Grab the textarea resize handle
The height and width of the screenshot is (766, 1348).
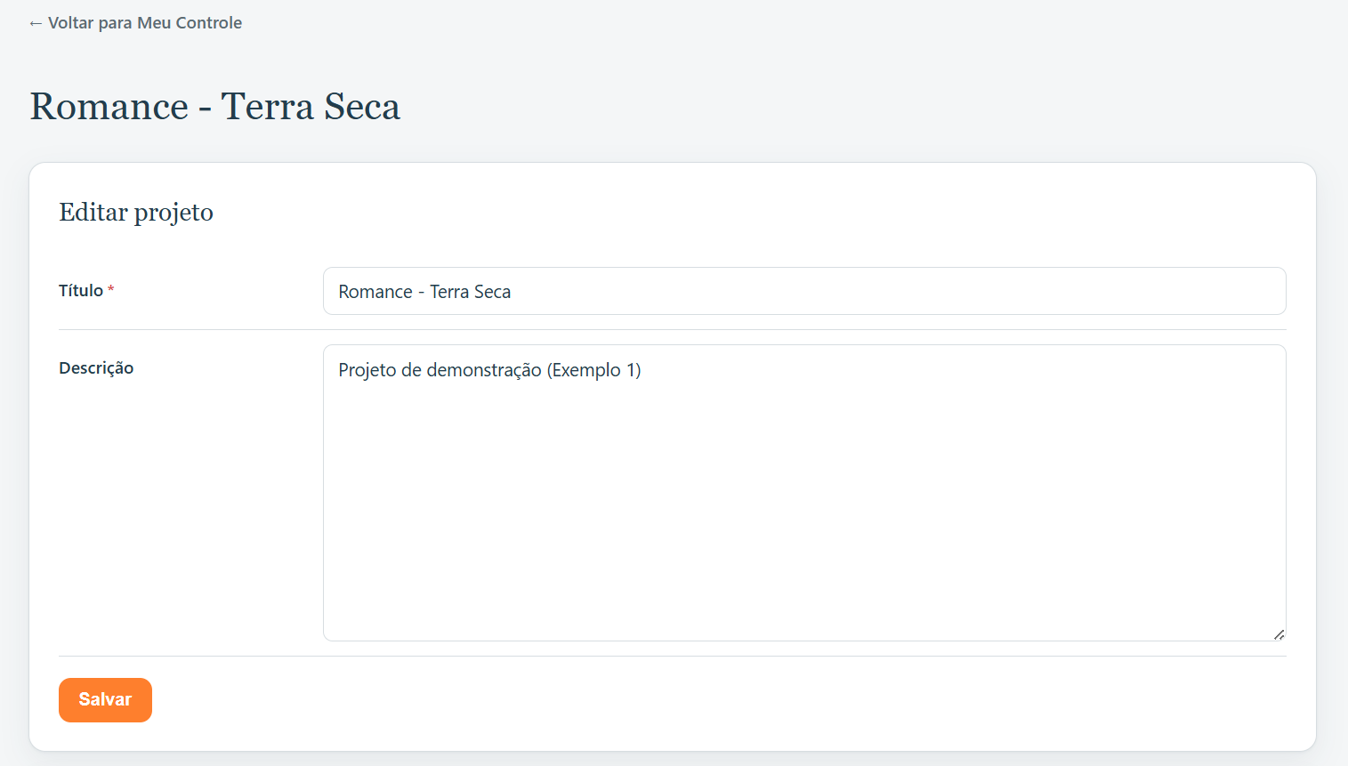point(1279,633)
